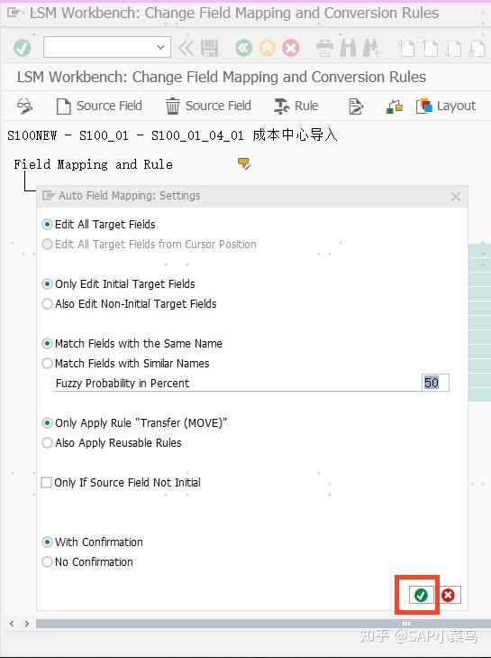The width and height of the screenshot is (491, 658).
Task: Open the command field dropdown arrow
Action: (x=160, y=47)
